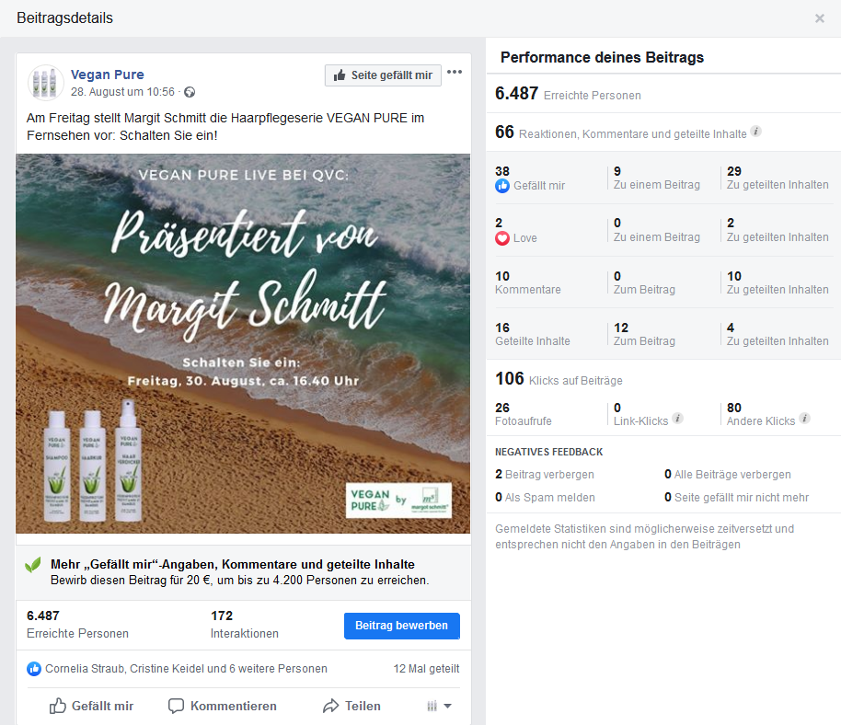841x725 pixels.
Task: Click the '26 Fotoaufrufe' stat
Action: (x=524, y=414)
